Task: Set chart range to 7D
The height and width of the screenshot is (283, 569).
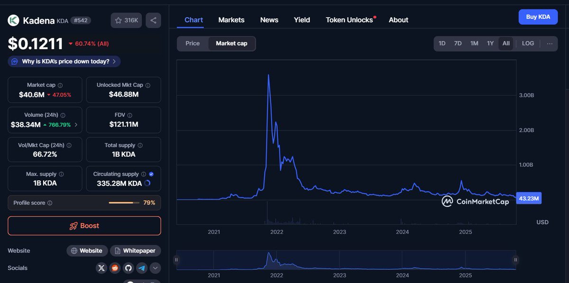Action: coord(458,44)
